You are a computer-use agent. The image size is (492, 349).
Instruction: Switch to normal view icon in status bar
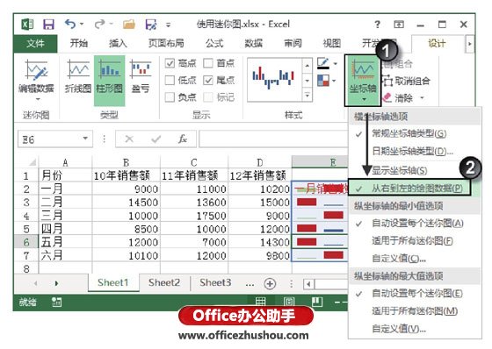point(260,302)
